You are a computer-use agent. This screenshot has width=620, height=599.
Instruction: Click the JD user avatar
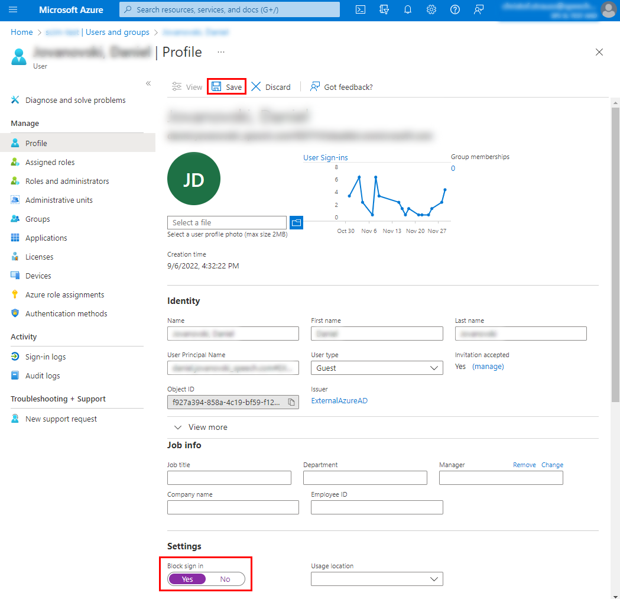(x=194, y=179)
